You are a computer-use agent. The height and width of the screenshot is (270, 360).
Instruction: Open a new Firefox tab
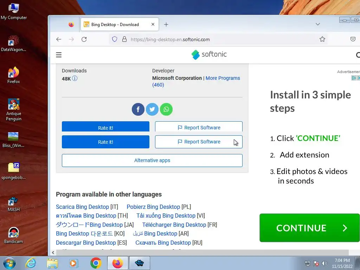[x=166, y=24]
